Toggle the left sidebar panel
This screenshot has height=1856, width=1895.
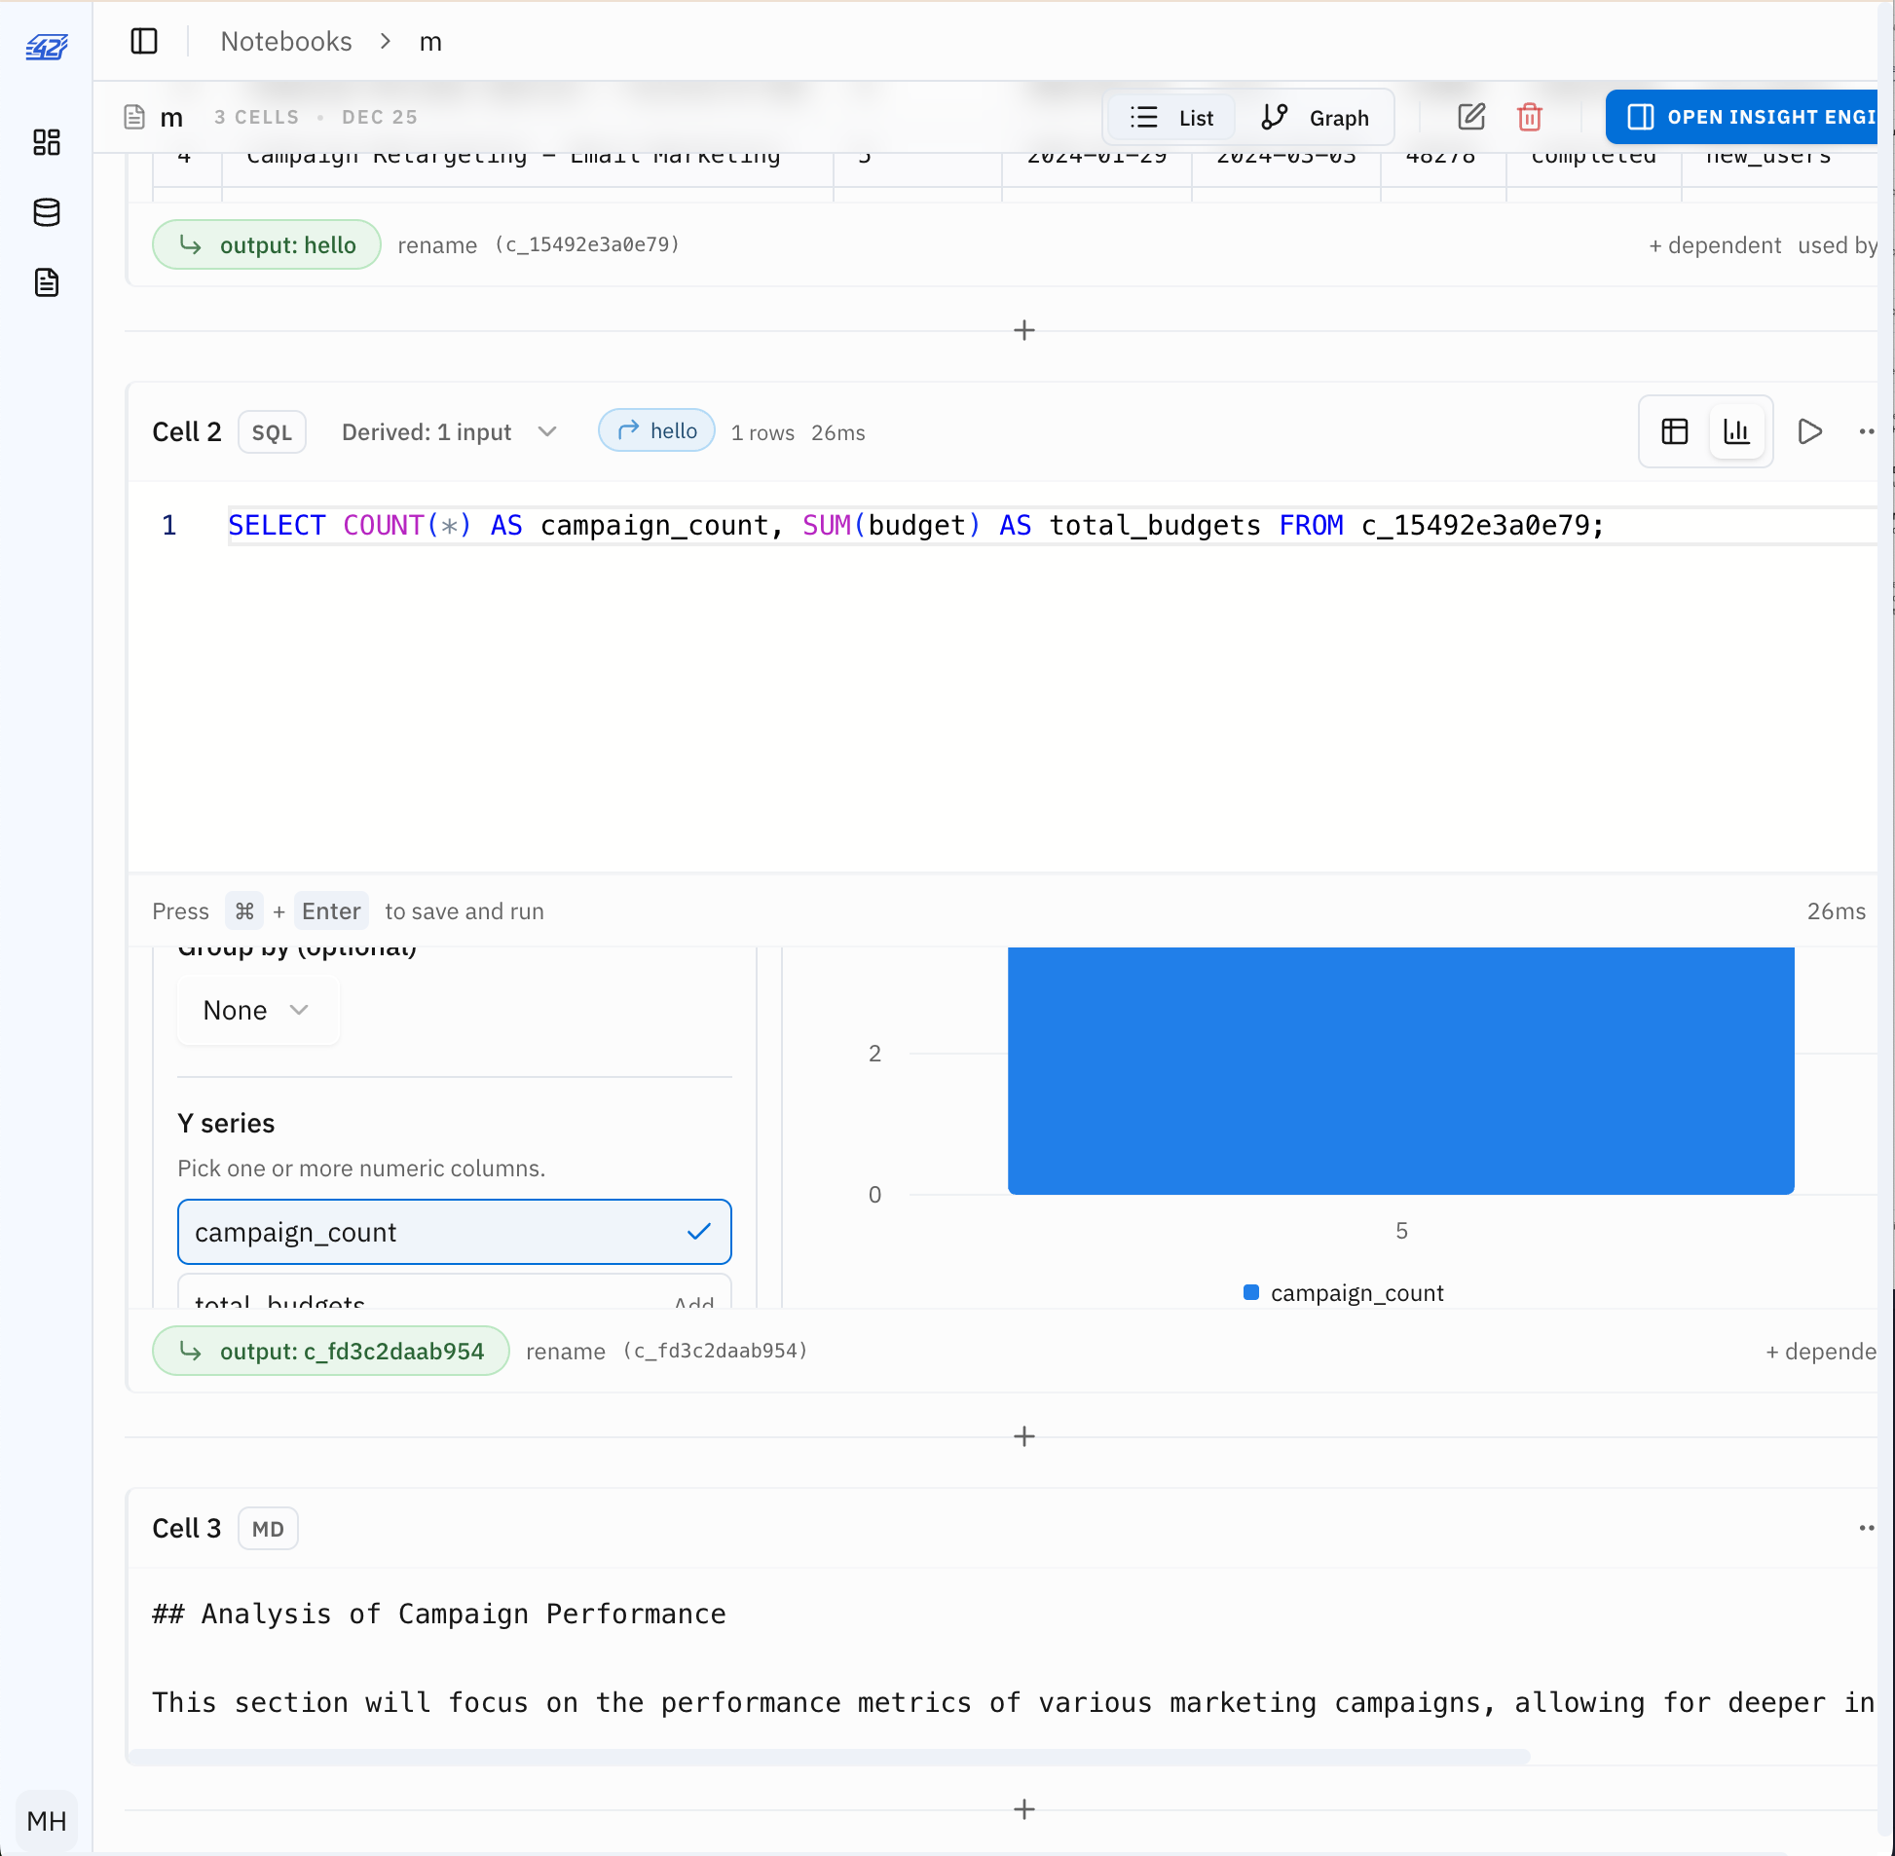coord(143,41)
